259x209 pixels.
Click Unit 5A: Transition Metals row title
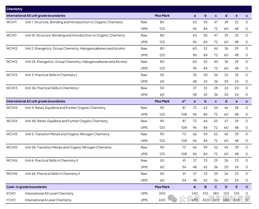(68, 147)
